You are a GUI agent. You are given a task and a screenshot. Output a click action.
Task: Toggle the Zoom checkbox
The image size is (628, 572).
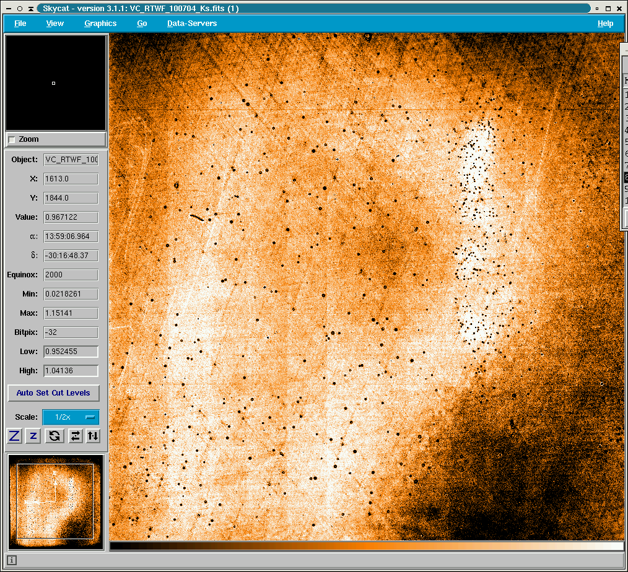(x=12, y=140)
